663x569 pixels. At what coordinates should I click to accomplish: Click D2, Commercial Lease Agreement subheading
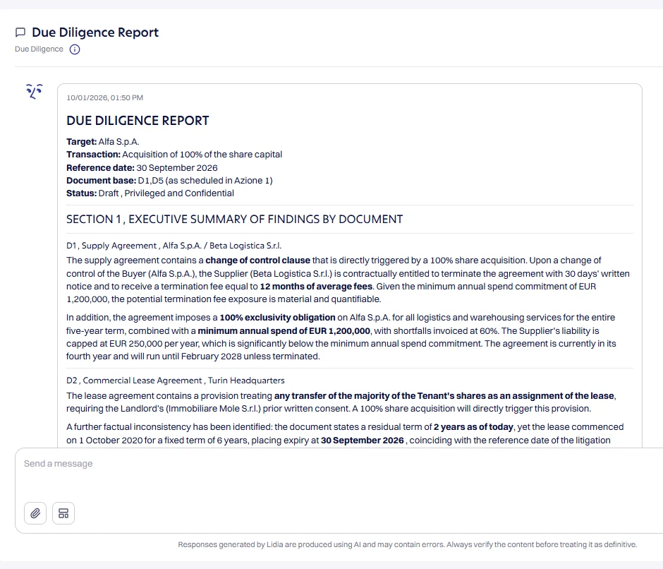[176, 381]
